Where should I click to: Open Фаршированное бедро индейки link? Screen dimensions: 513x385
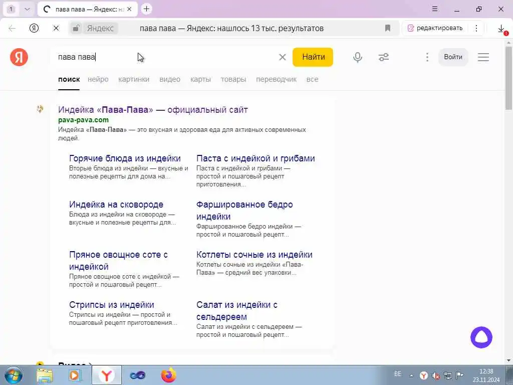(x=244, y=211)
